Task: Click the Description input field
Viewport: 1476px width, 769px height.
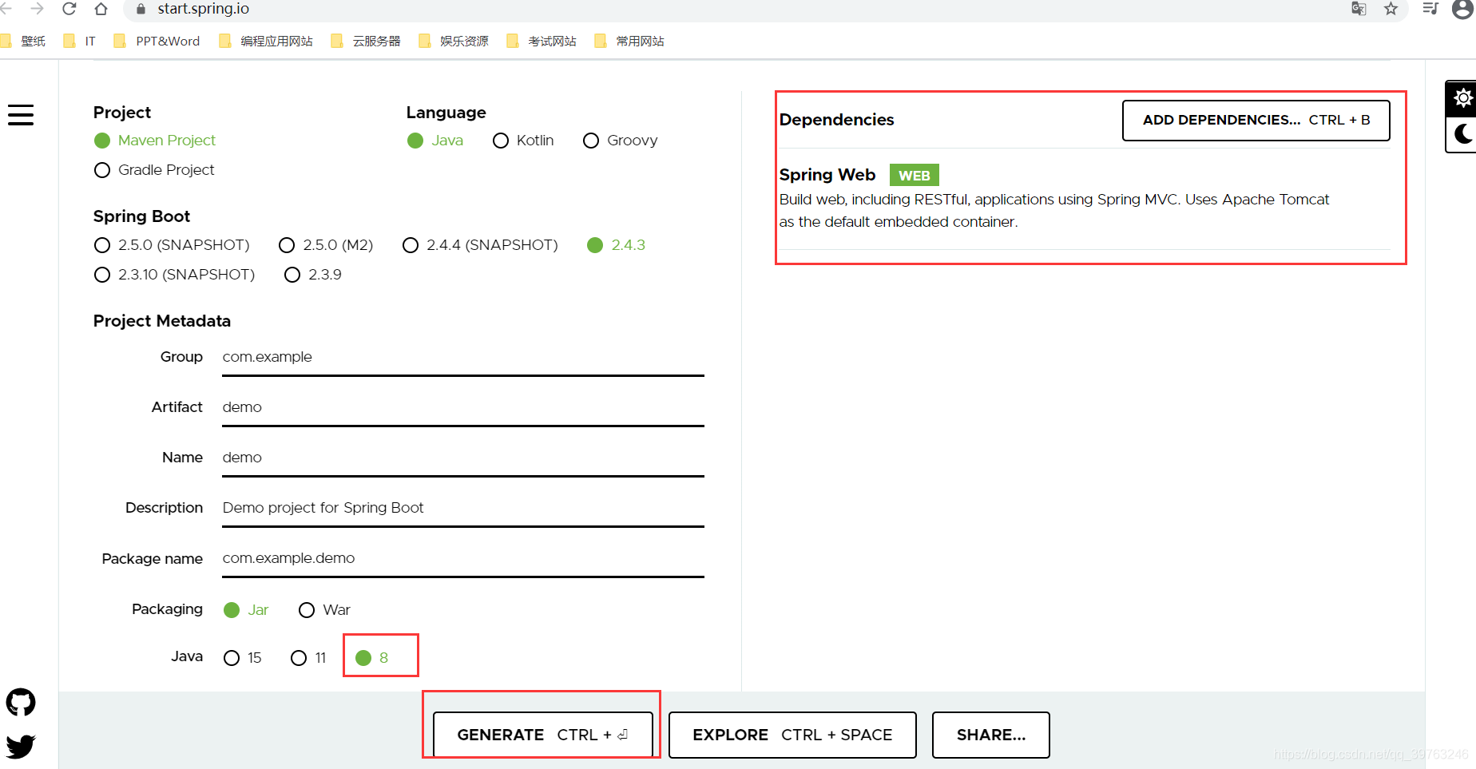Action: (463, 509)
